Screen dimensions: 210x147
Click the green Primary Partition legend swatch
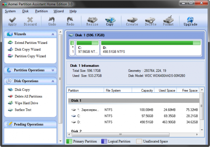[69, 141]
